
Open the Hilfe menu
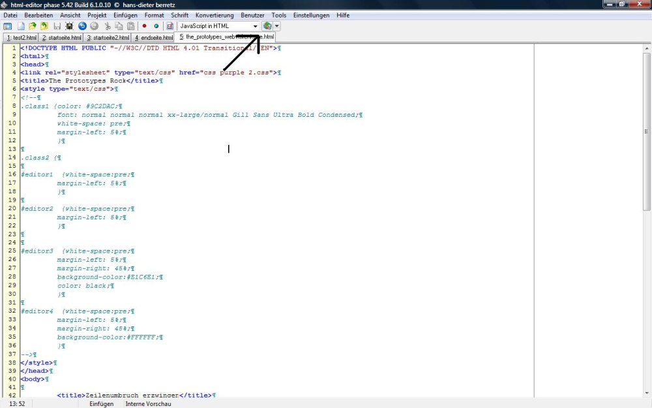point(343,16)
